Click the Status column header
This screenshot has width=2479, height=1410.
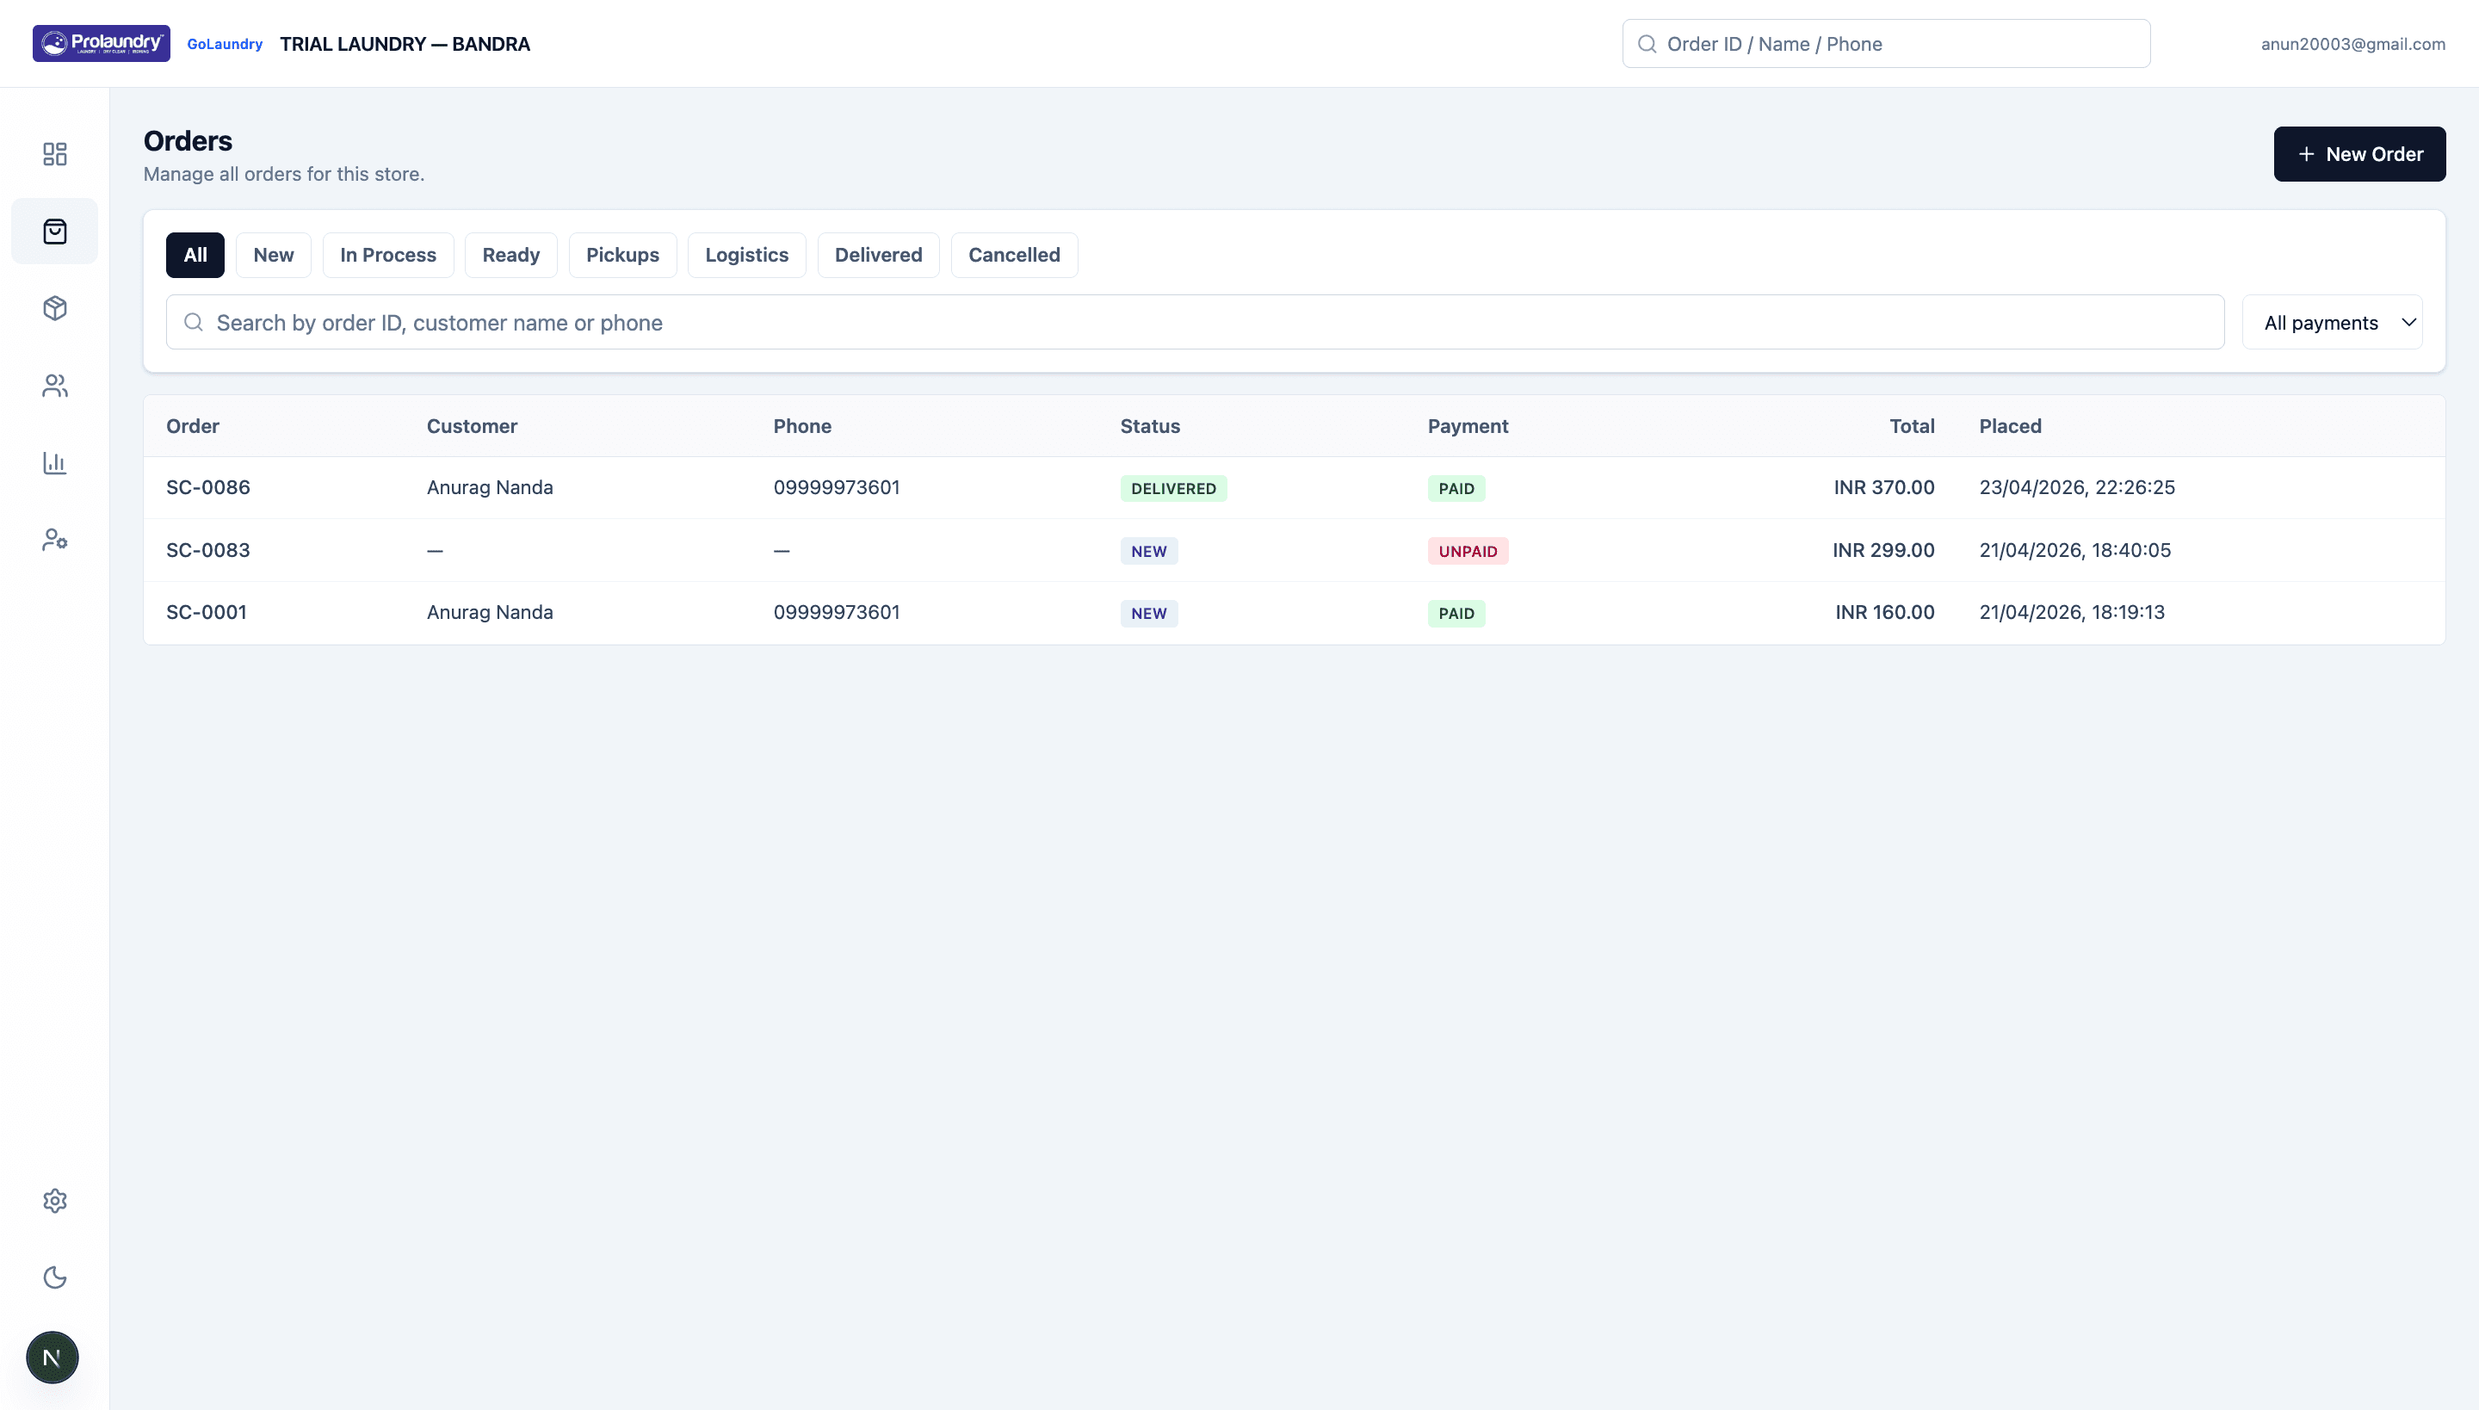click(x=1150, y=426)
